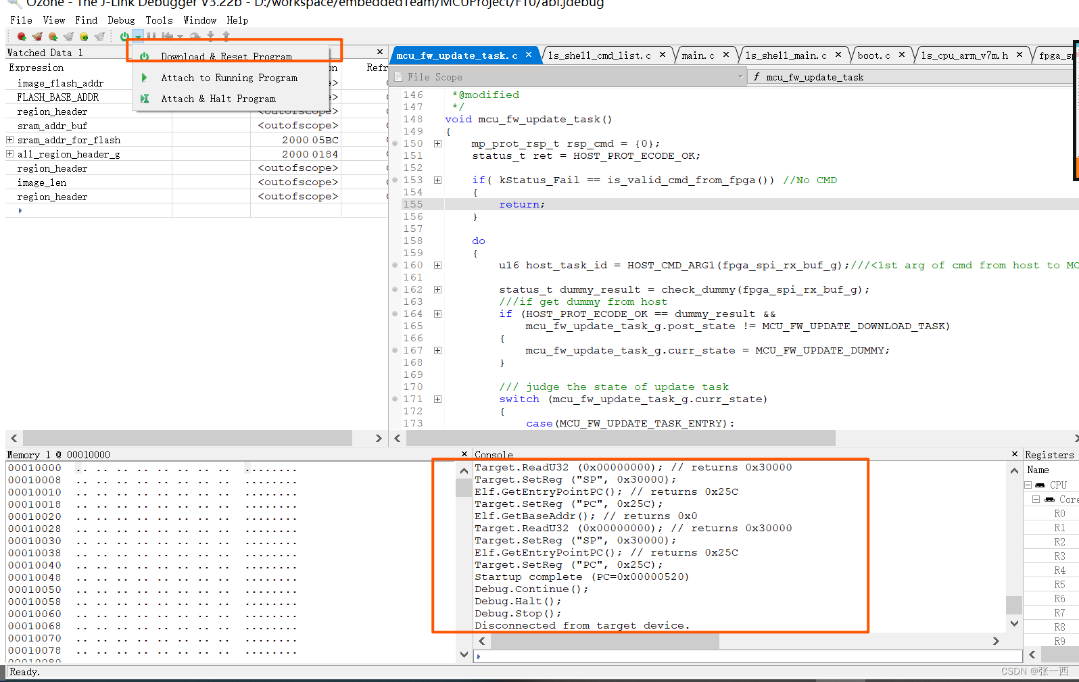Toggle breakpoint marker at line 162
The image size is (1079, 682).
[395, 289]
